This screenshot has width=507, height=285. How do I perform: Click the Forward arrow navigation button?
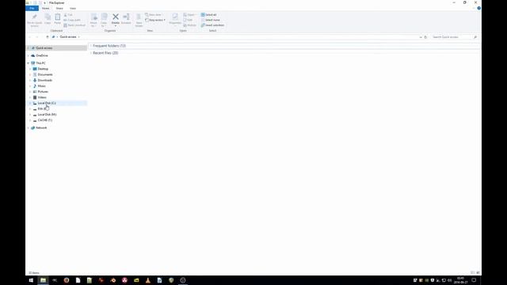(37, 37)
